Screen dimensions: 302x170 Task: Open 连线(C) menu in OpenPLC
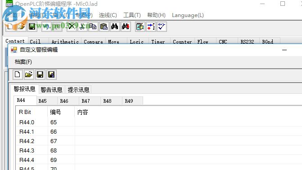pyautogui.click(x=108, y=15)
